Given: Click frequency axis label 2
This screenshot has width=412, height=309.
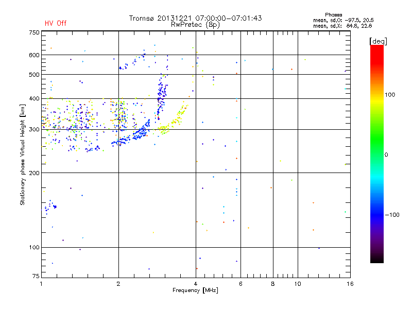Looking at the screenshot, I should [x=118, y=284].
